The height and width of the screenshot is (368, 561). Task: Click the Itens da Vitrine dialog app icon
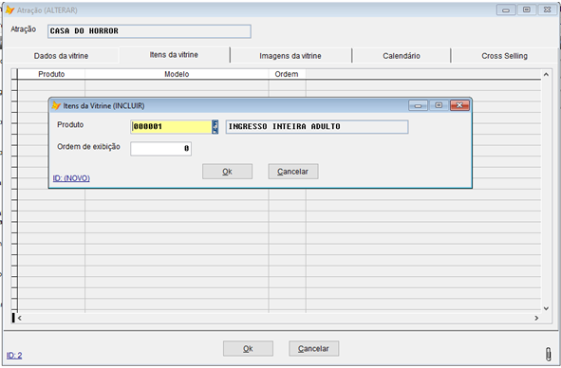point(56,105)
